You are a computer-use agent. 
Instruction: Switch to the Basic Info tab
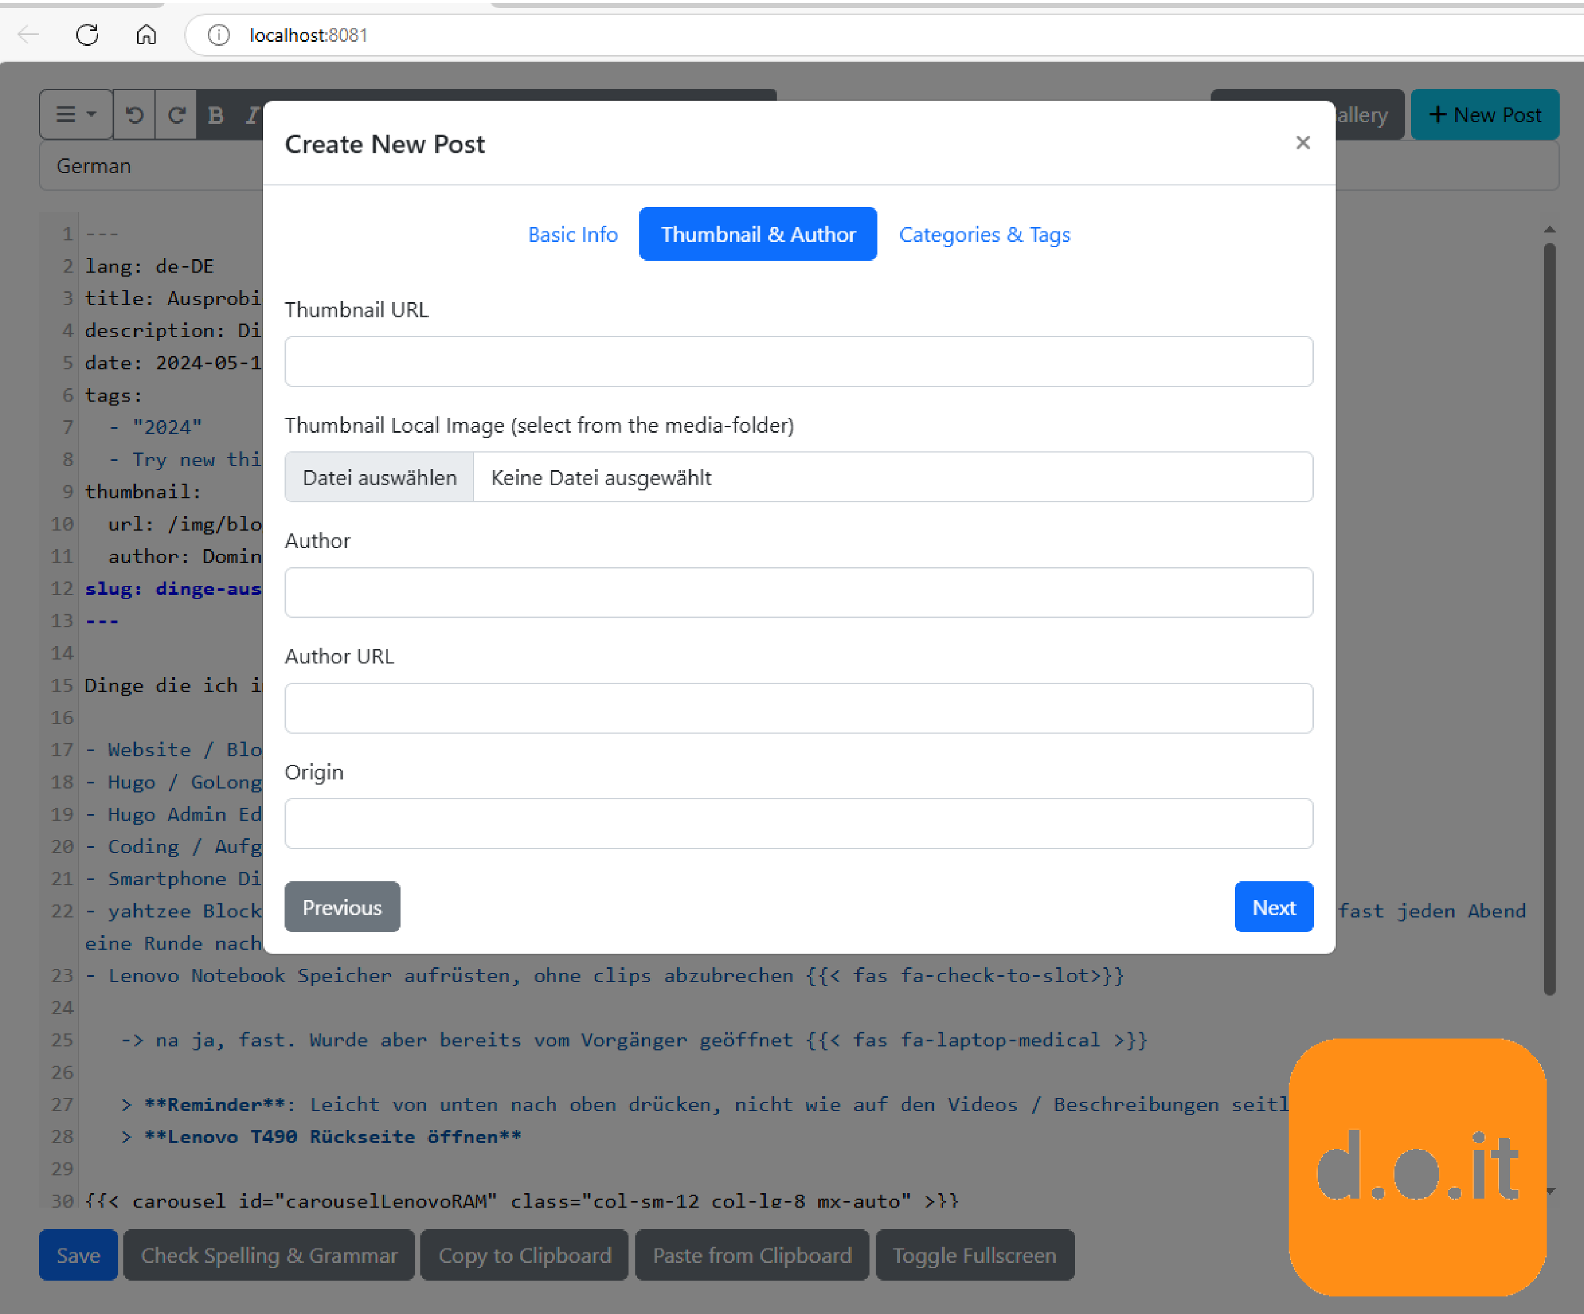tap(573, 233)
